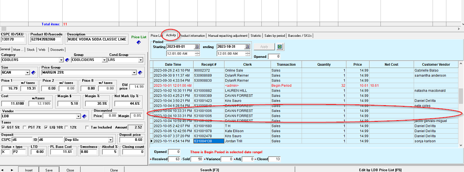Export activity to Excel icon

(280, 47)
